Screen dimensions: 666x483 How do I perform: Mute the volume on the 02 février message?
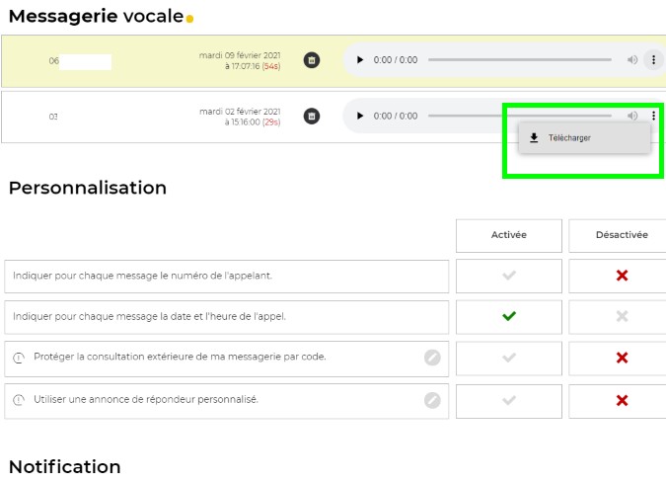click(x=632, y=116)
